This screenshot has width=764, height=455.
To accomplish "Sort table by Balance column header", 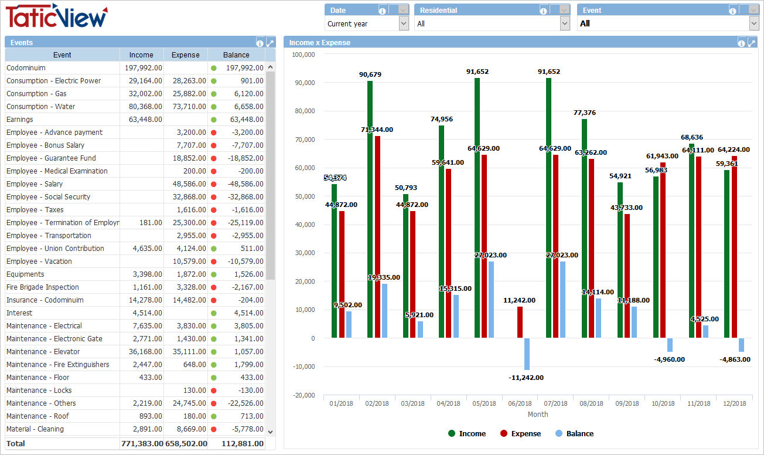I will (236, 55).
